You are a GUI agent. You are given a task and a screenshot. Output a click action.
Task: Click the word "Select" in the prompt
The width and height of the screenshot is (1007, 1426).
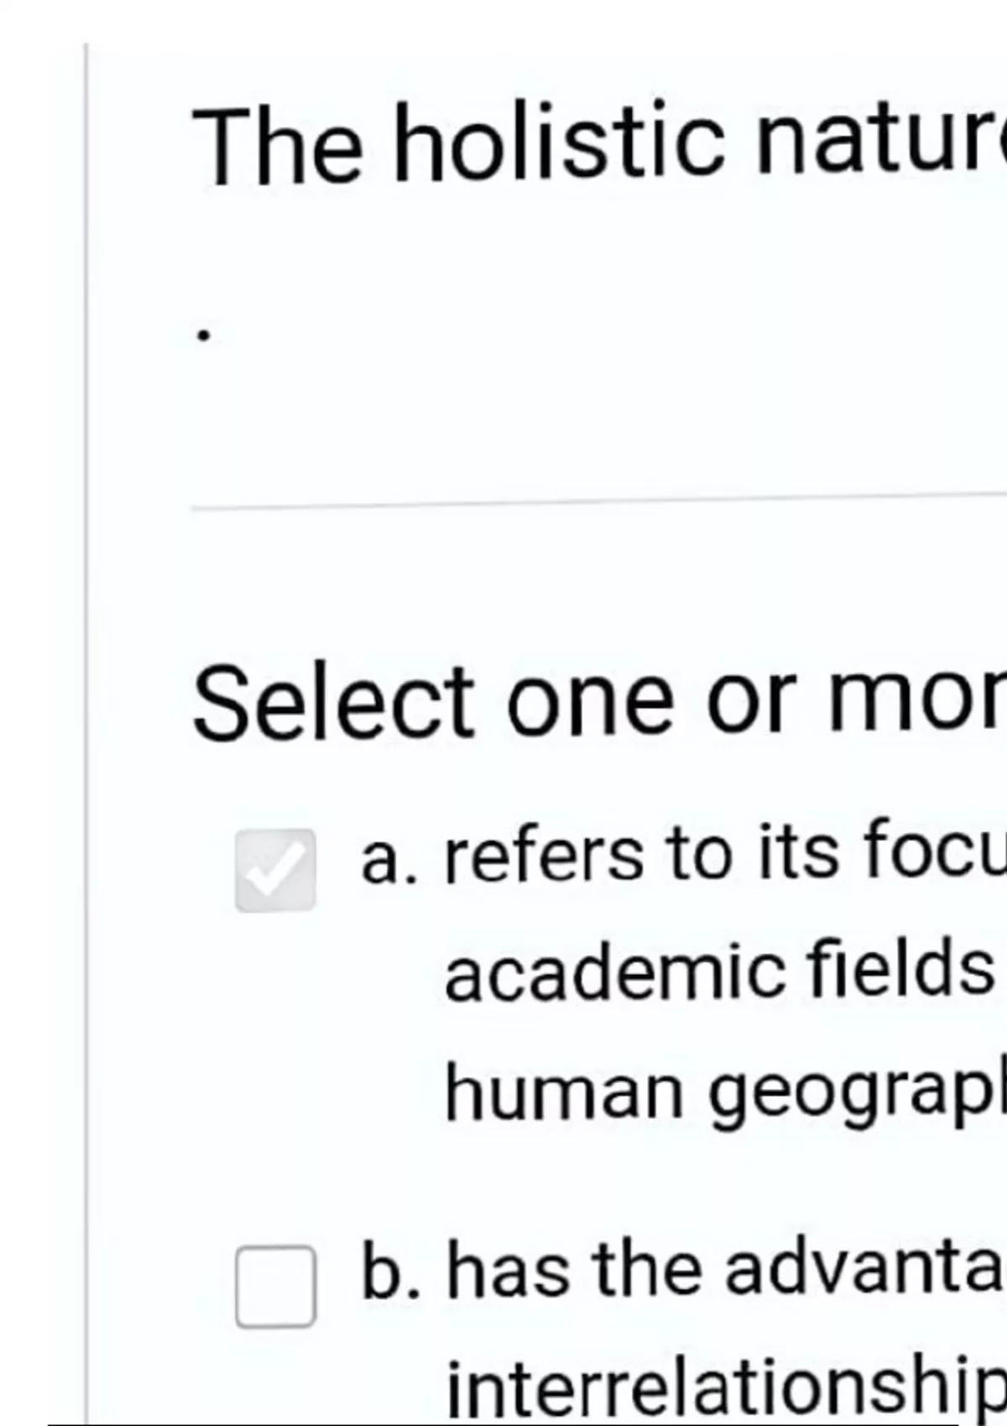click(x=334, y=703)
